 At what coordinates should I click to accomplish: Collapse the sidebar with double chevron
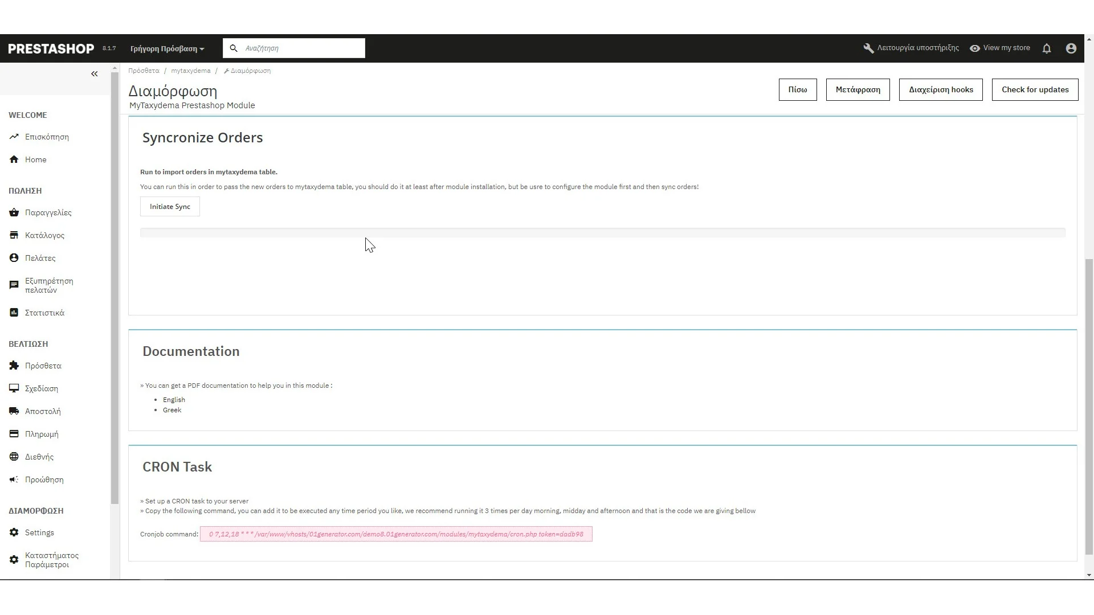coord(95,74)
